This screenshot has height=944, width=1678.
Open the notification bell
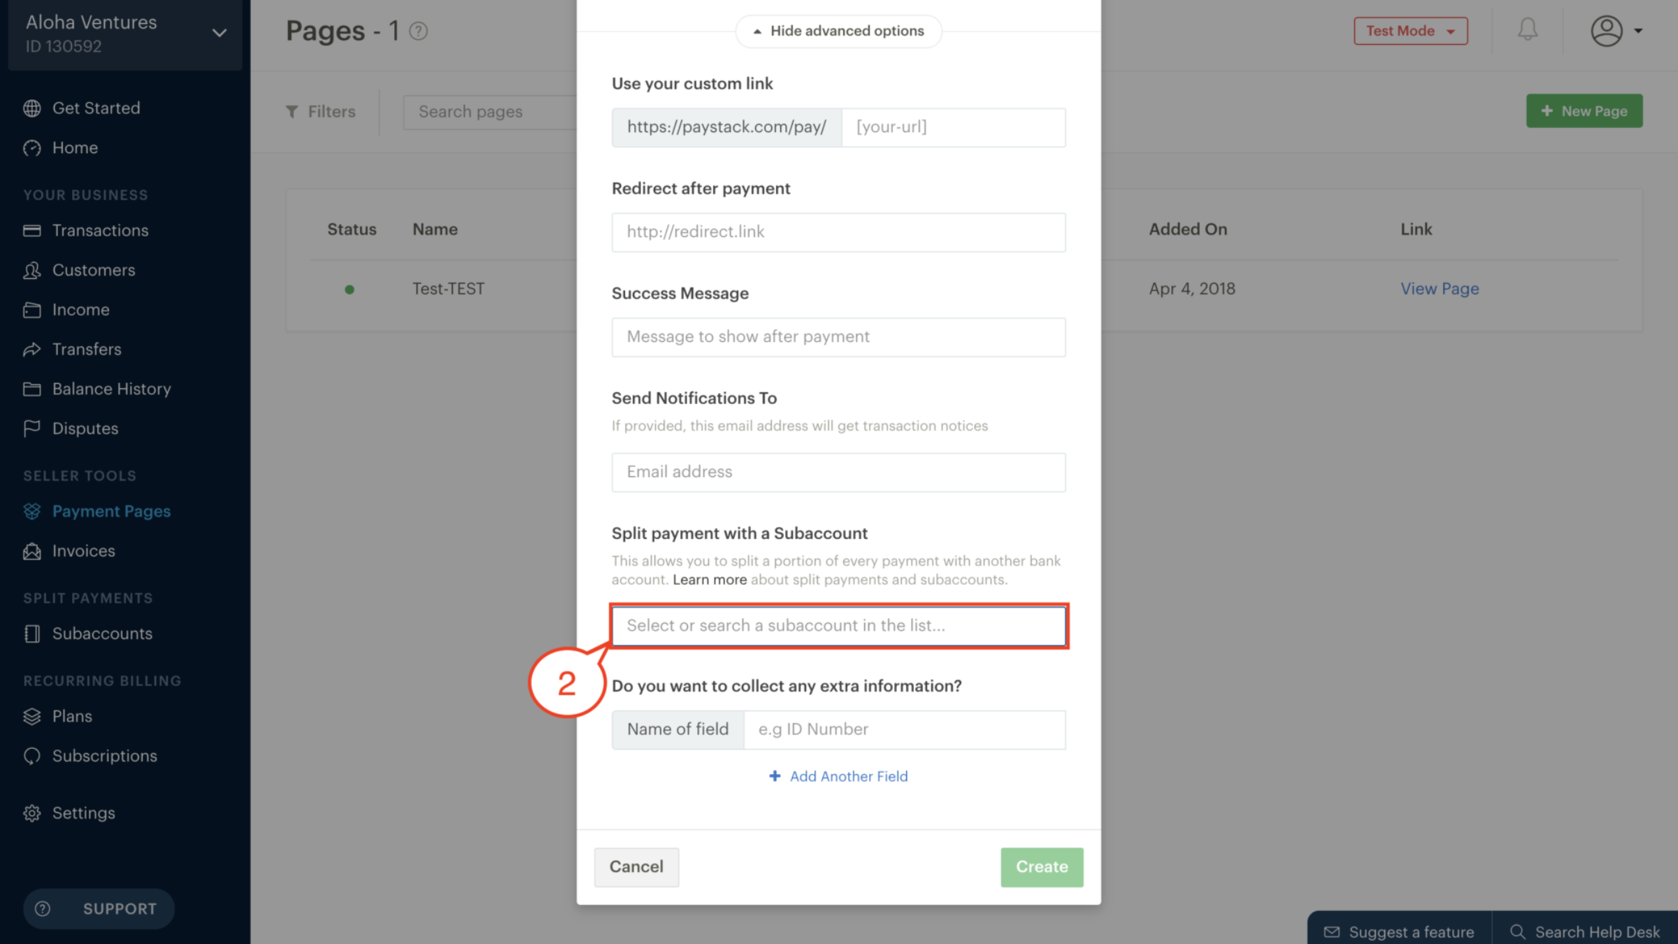click(x=1527, y=30)
